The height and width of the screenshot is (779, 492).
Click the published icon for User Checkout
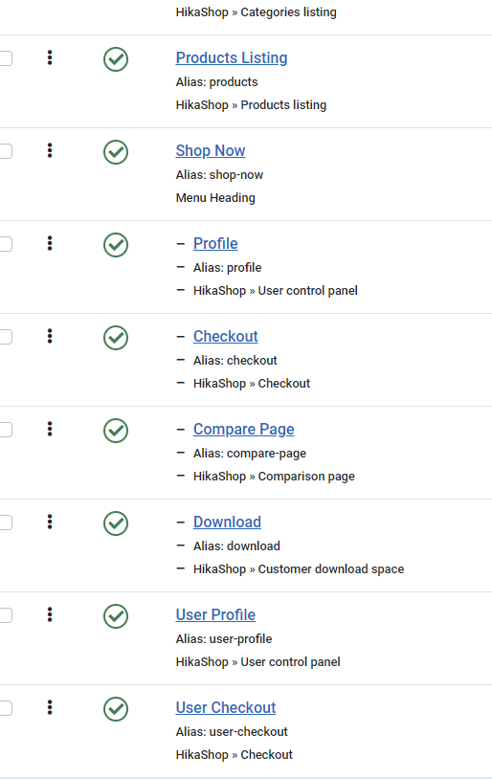[x=116, y=709]
